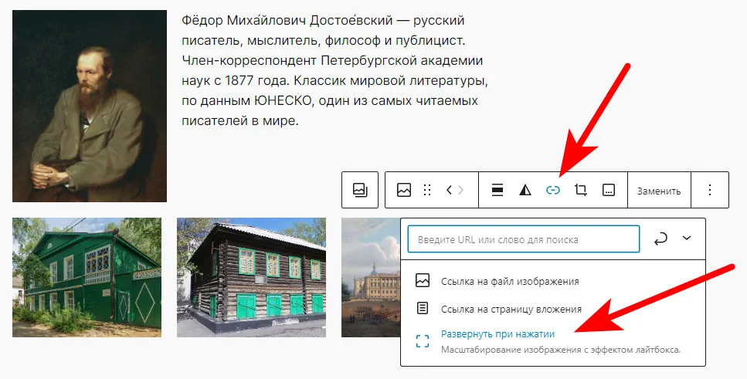Click the lightbox description text
This screenshot has height=379, width=747.
[561, 350]
